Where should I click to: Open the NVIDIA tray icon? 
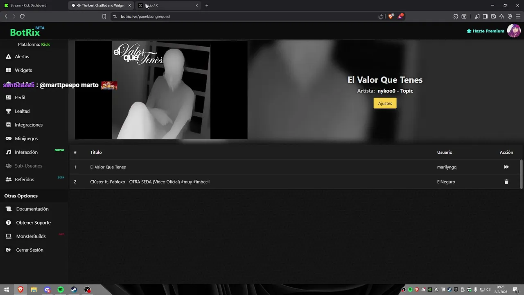coord(430,290)
